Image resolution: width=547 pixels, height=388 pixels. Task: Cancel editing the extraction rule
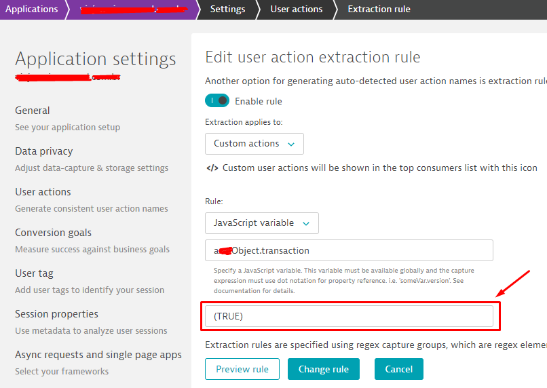(x=398, y=369)
